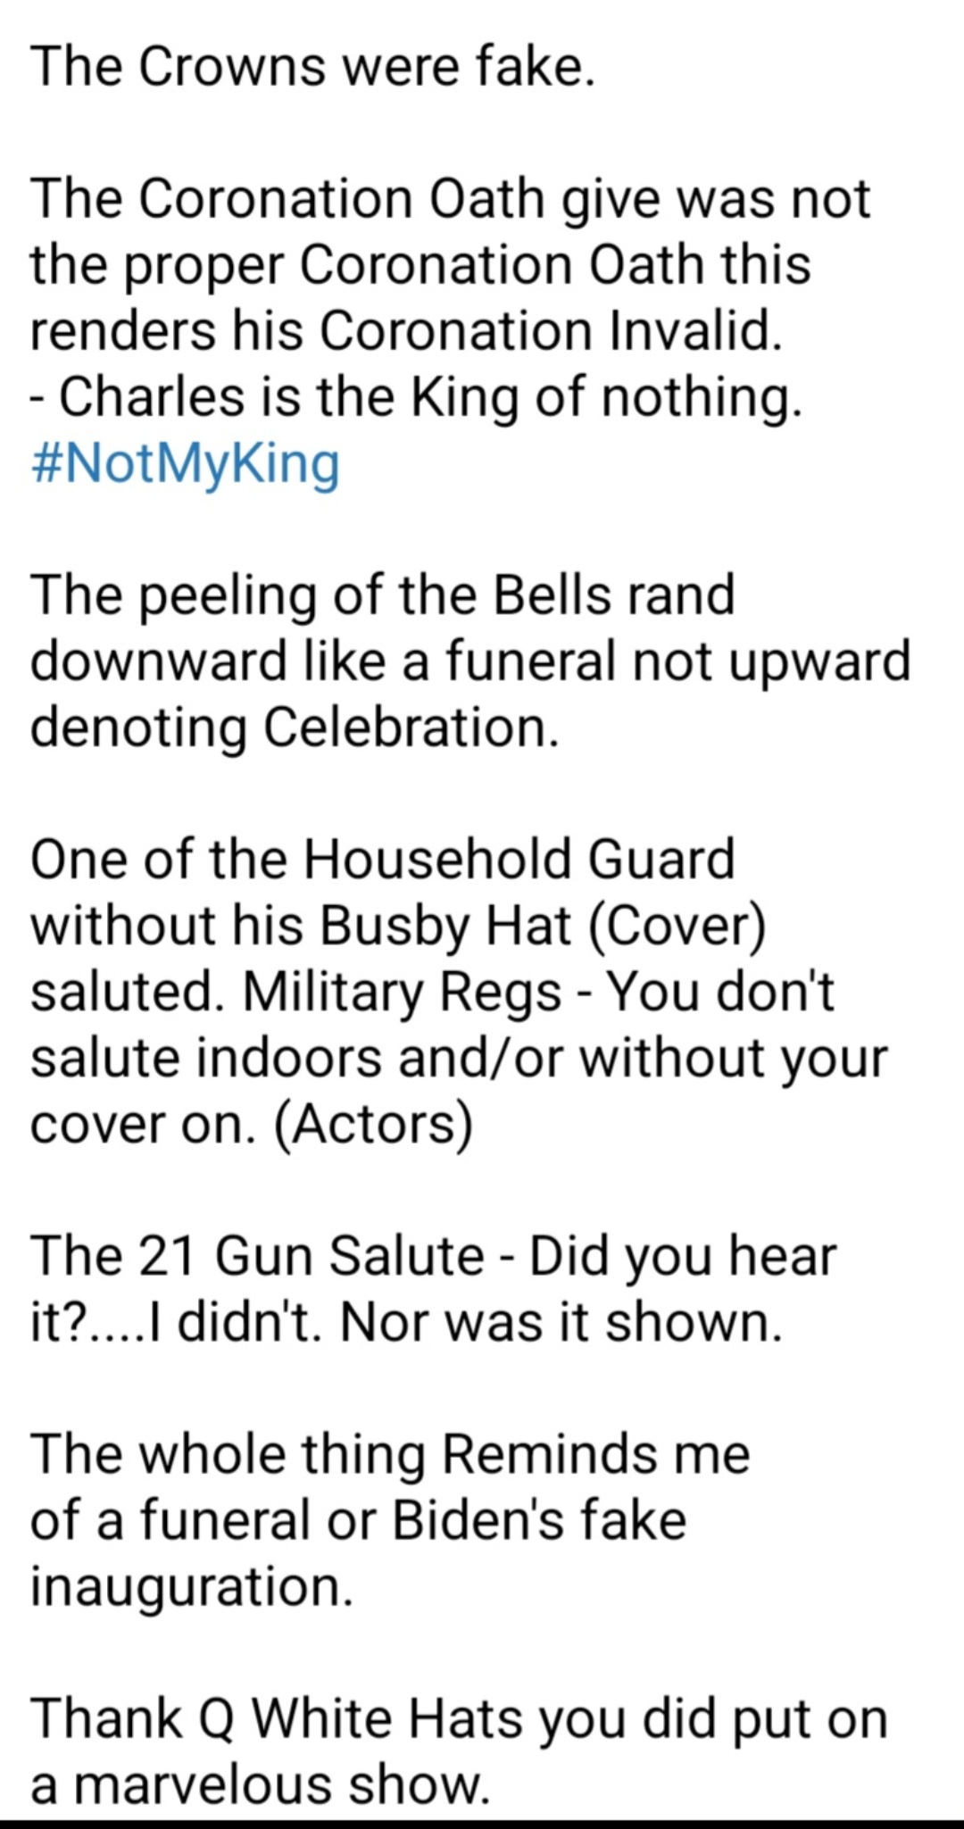964x1829 pixels.
Task: Click the parenthetical word "(Cover)"
Action: [677, 925]
